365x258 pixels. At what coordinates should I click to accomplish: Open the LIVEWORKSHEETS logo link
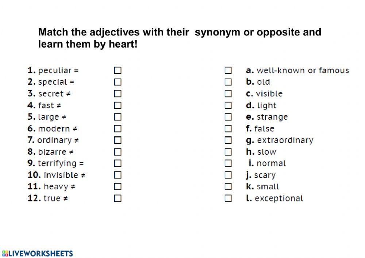point(38,253)
